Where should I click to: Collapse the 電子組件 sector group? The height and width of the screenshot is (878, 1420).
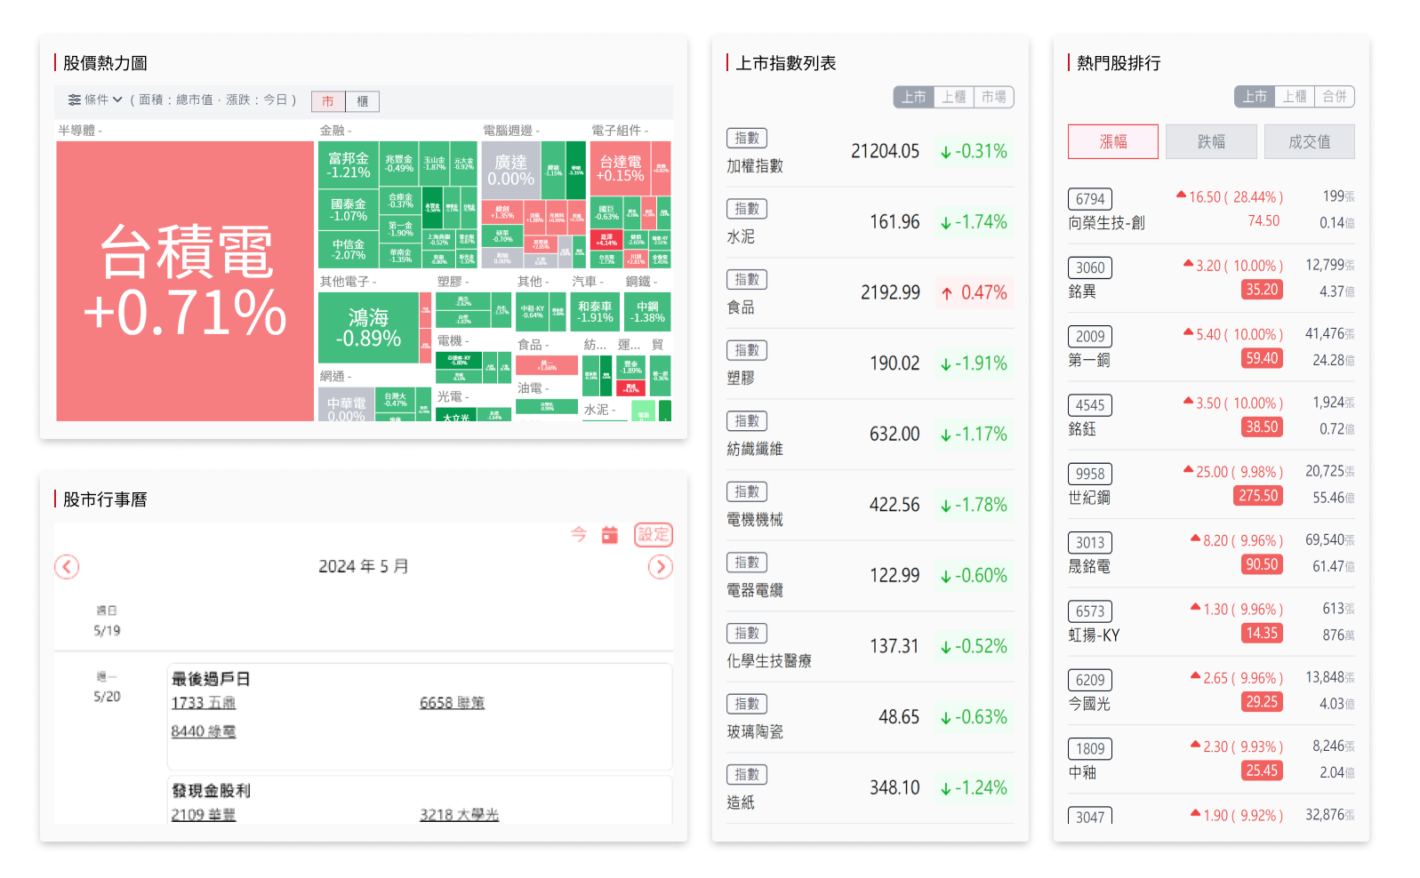pyautogui.click(x=620, y=131)
